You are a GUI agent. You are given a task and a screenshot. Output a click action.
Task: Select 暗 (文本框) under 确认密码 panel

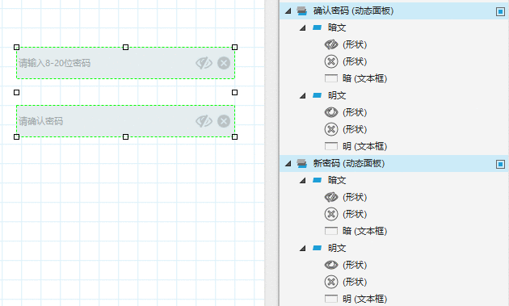pyautogui.click(x=364, y=78)
